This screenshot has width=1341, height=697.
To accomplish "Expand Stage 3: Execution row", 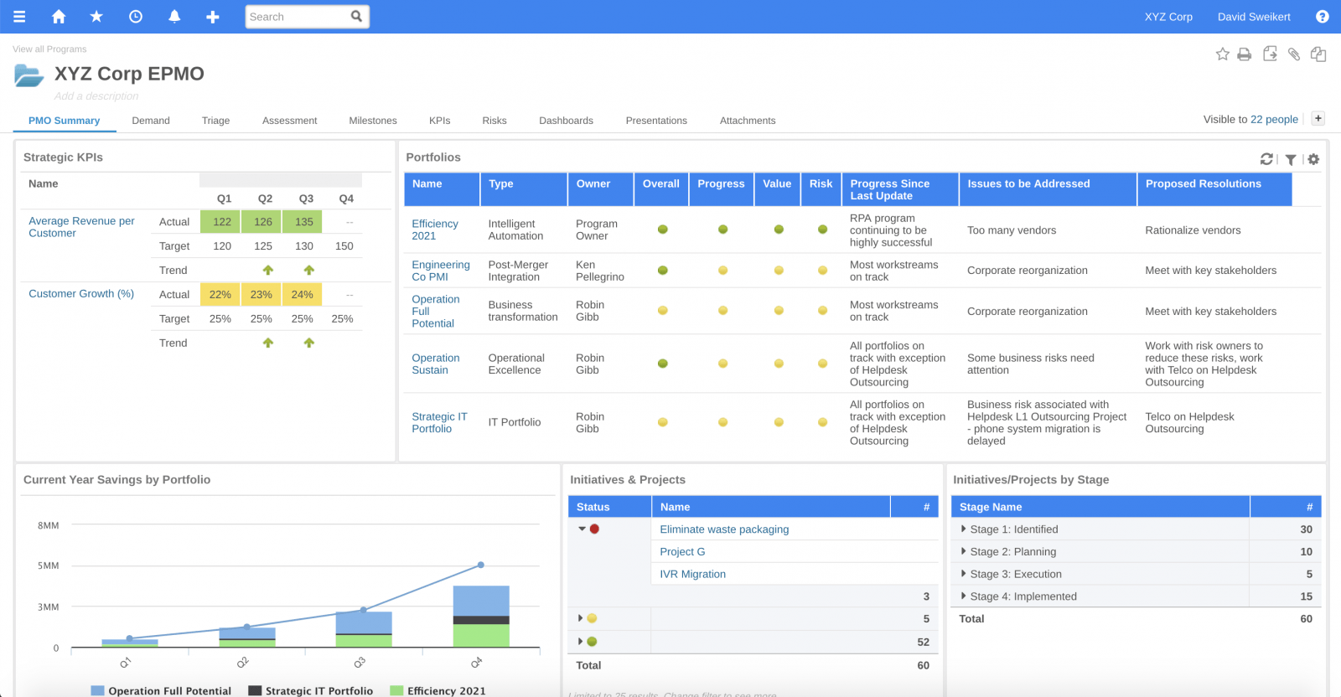I will click(x=964, y=574).
